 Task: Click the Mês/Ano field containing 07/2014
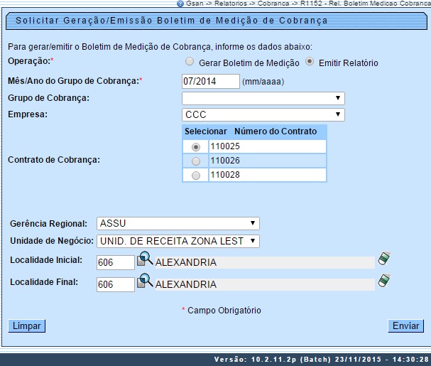click(210, 81)
